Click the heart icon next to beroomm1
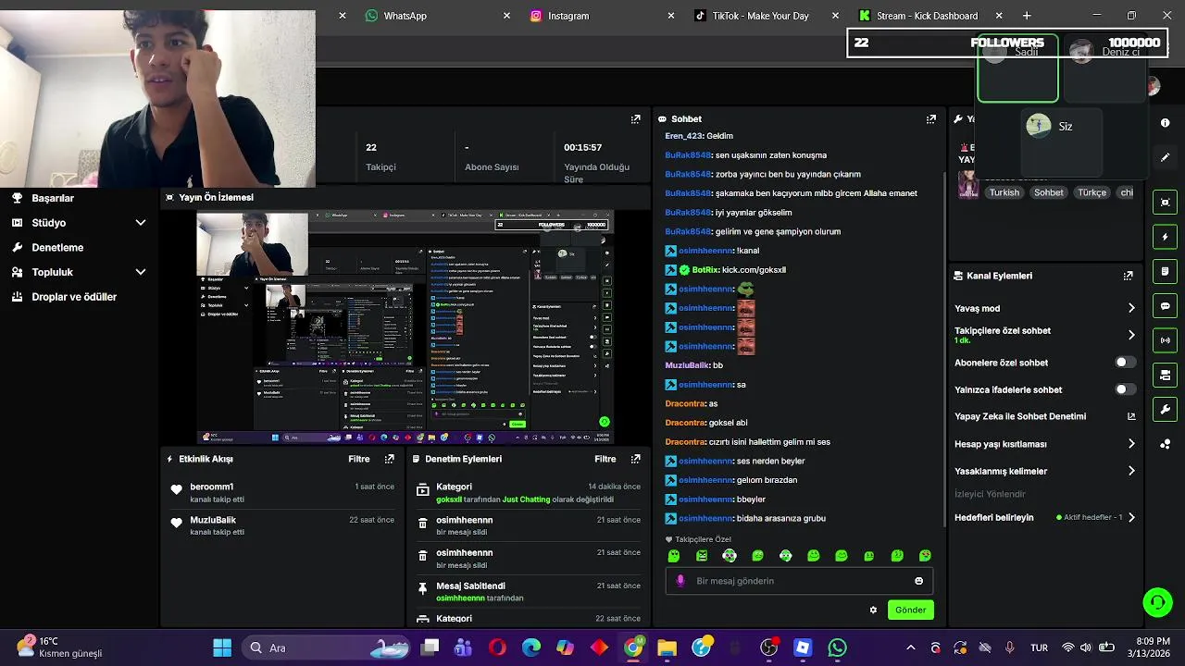The width and height of the screenshot is (1185, 666). click(177, 490)
